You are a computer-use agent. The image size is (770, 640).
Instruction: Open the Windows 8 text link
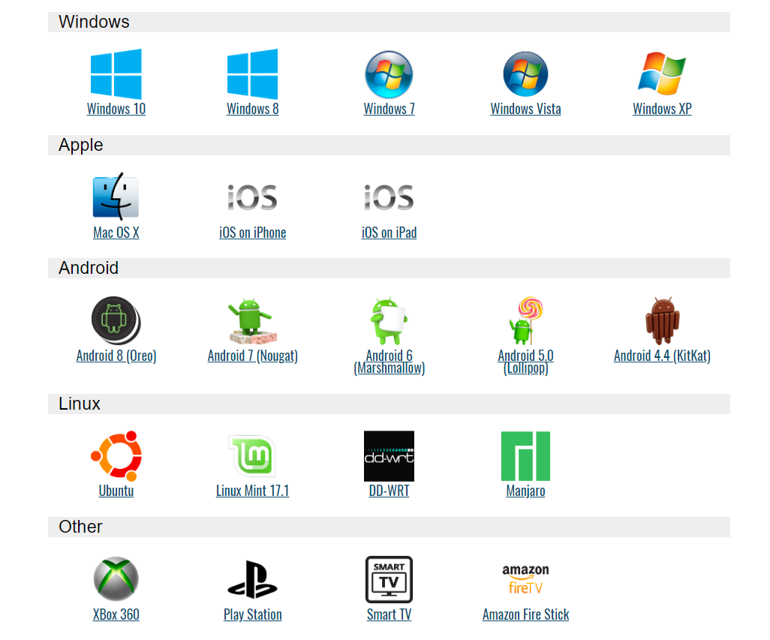(252, 109)
